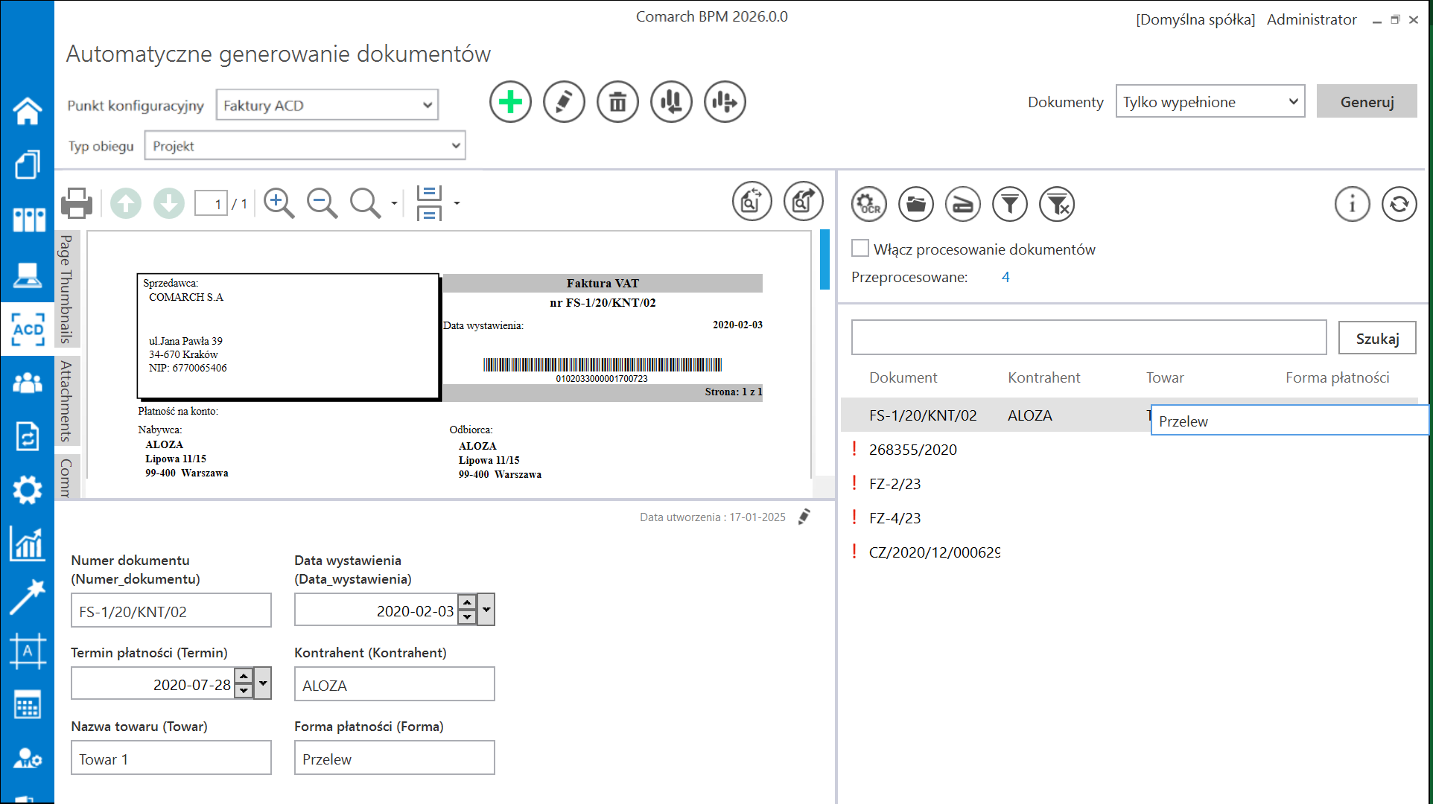Enable Włącz procesowanie dokumentów checkbox

(x=860, y=249)
